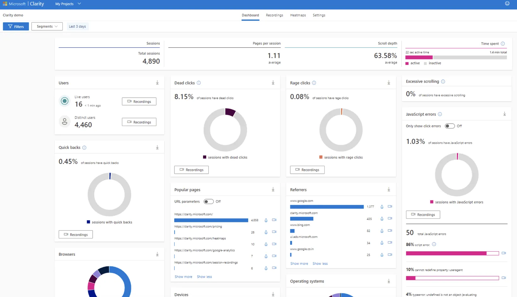
Task: Open heatmap for www.google.com referrer
Action: click(x=382, y=207)
